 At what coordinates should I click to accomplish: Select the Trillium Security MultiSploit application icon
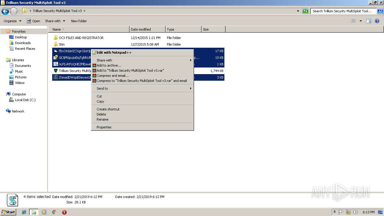(55, 71)
